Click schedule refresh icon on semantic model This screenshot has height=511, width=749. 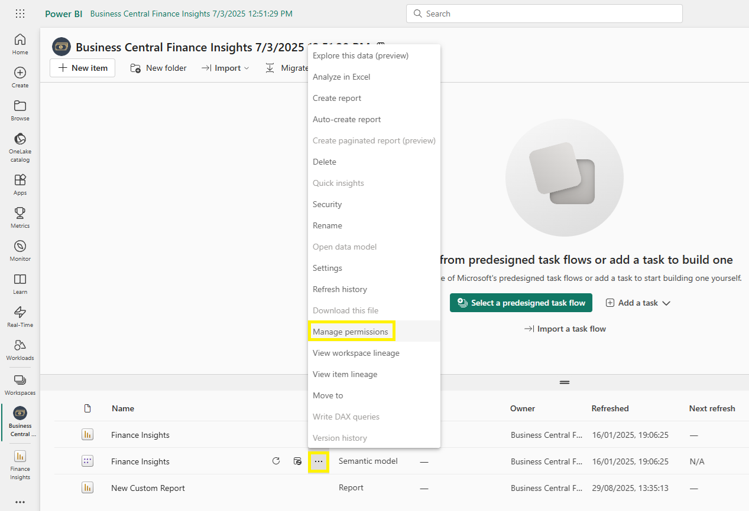[297, 461]
